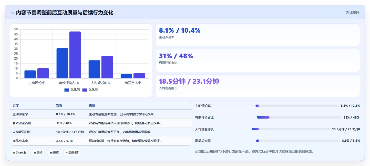Click the lightning icon beside the title
This screenshot has width=370, height=166.
coord(12,13)
